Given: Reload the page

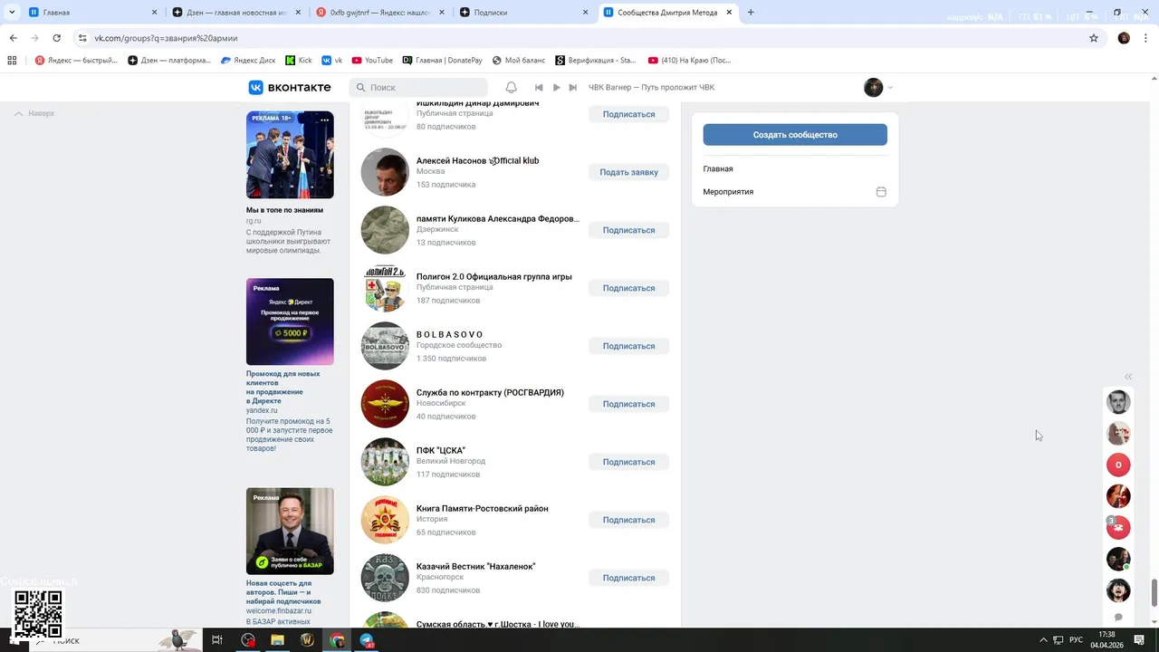Looking at the screenshot, I should tap(56, 38).
